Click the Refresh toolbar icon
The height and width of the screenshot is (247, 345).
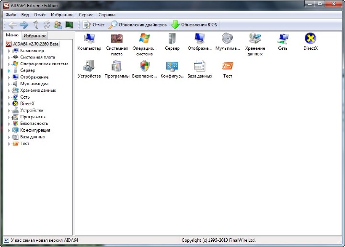(x=46, y=24)
